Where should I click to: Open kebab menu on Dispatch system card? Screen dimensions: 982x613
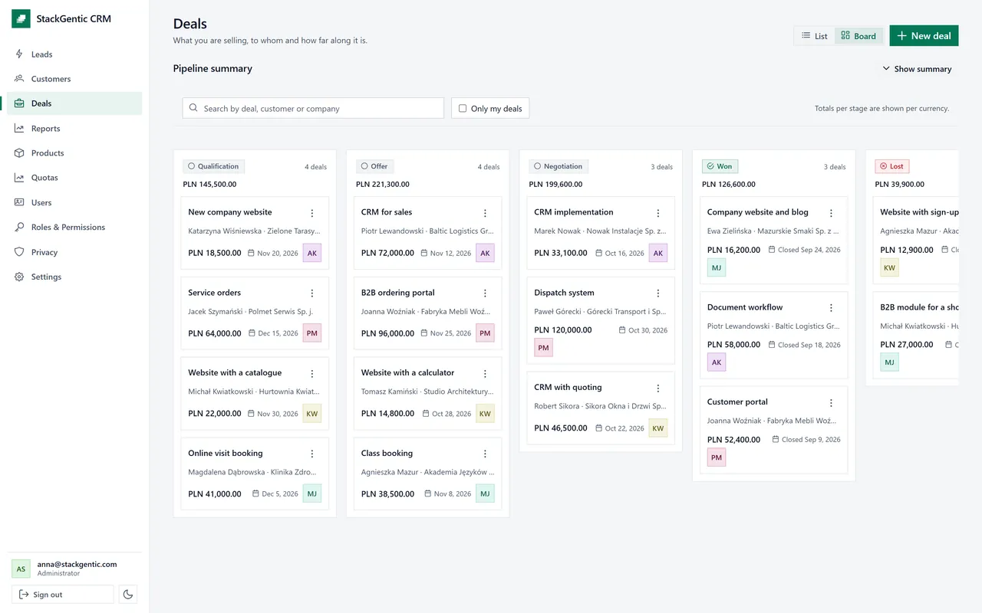click(658, 293)
